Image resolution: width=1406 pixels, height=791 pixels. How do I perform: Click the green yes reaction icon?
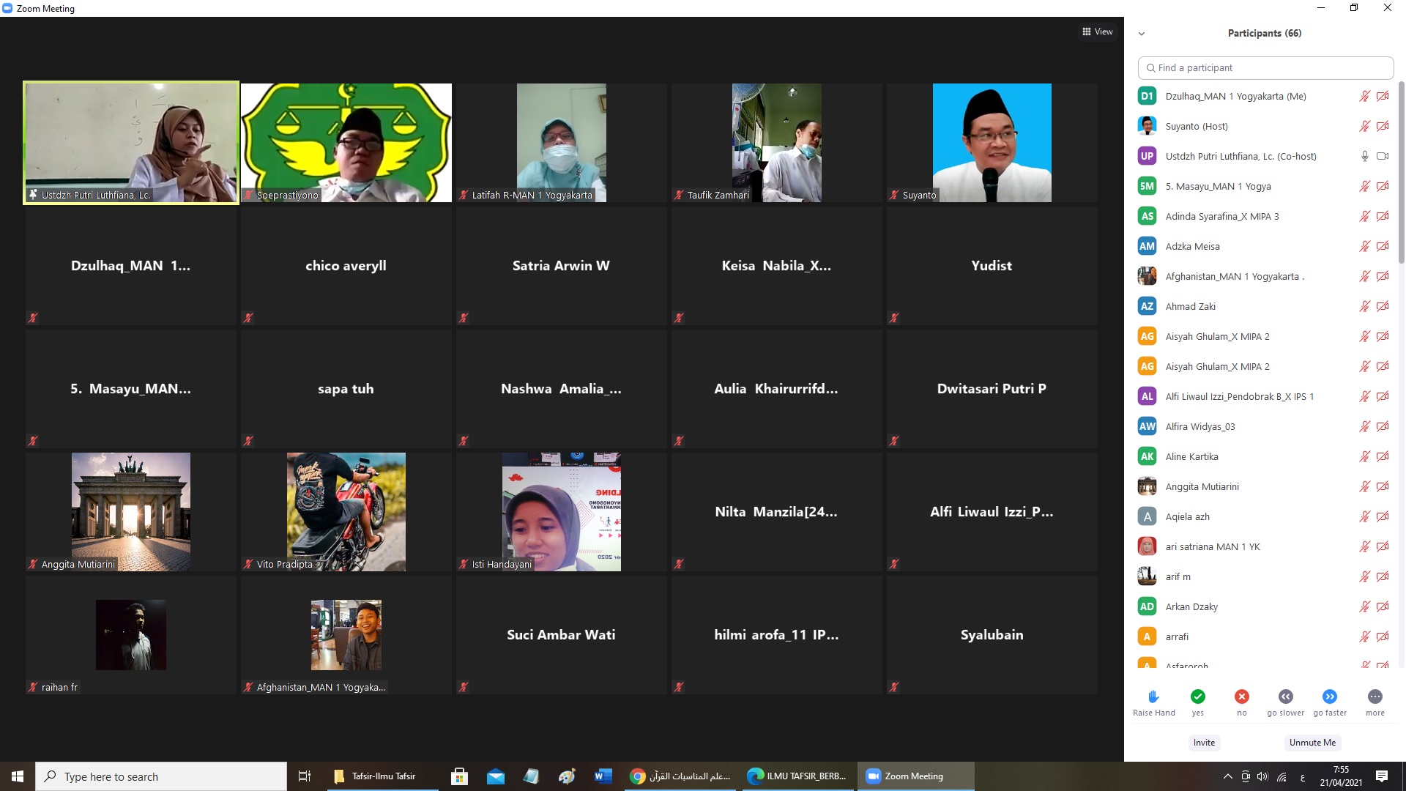[1198, 697]
